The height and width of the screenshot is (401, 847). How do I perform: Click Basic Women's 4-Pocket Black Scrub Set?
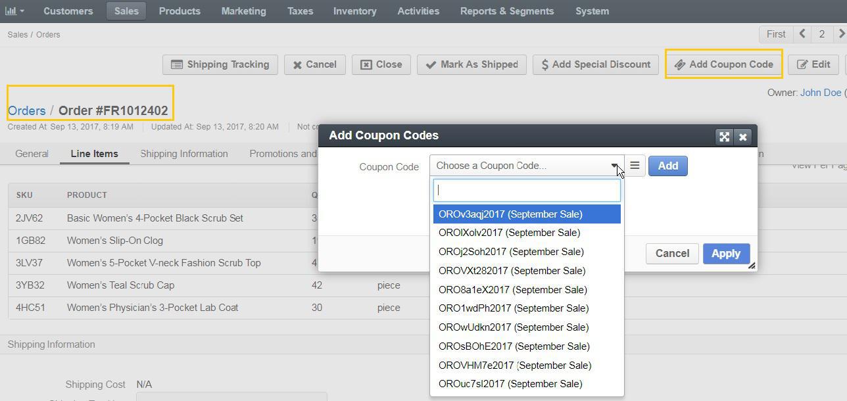click(155, 218)
